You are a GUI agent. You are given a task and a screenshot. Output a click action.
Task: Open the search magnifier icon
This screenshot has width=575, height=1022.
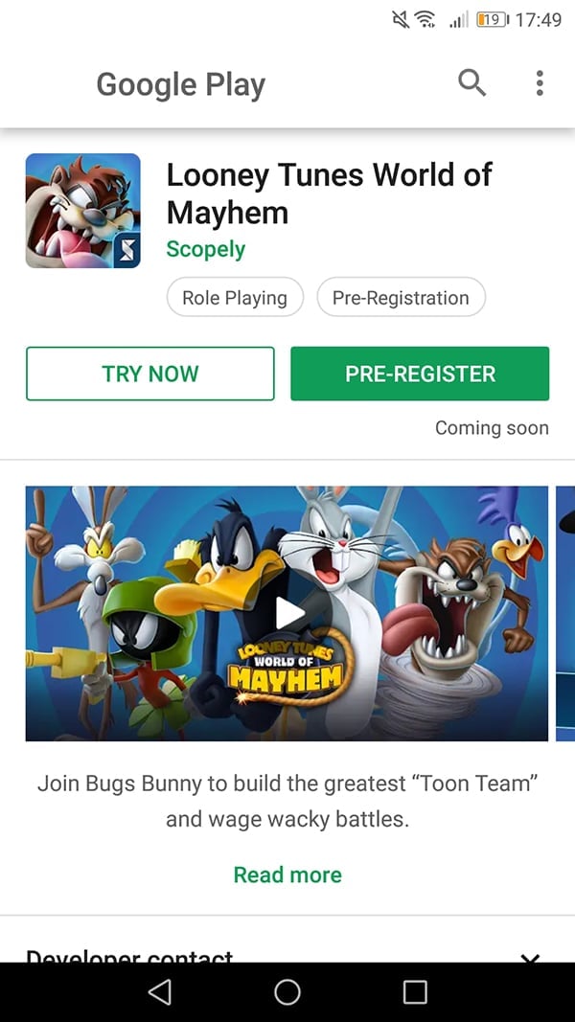click(472, 83)
